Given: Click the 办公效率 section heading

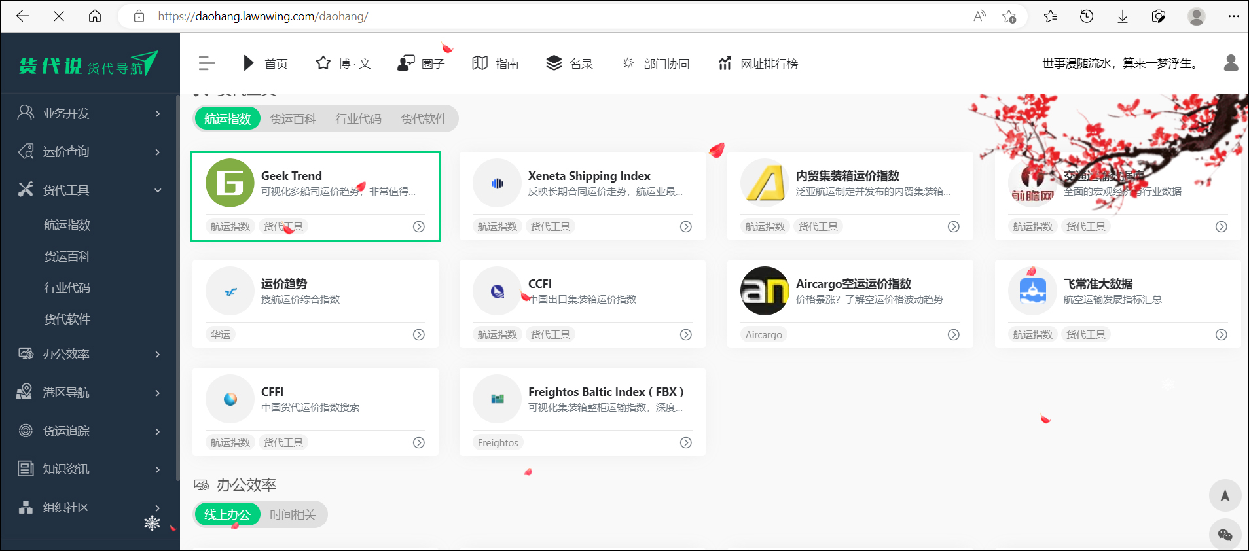Looking at the screenshot, I should (246, 485).
